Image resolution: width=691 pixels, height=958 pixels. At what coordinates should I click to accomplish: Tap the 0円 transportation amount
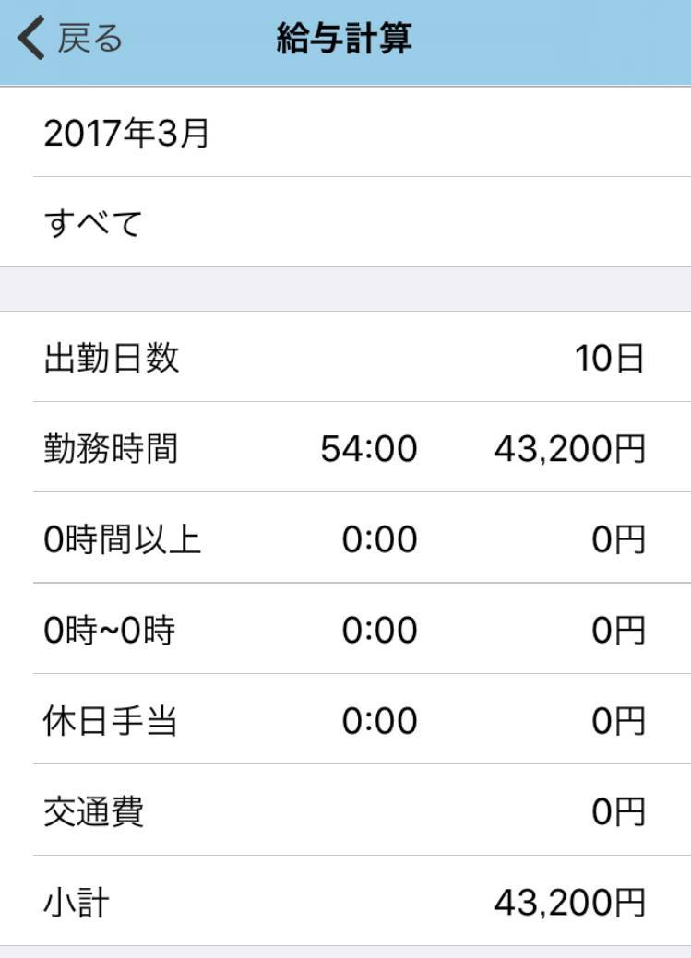618,811
